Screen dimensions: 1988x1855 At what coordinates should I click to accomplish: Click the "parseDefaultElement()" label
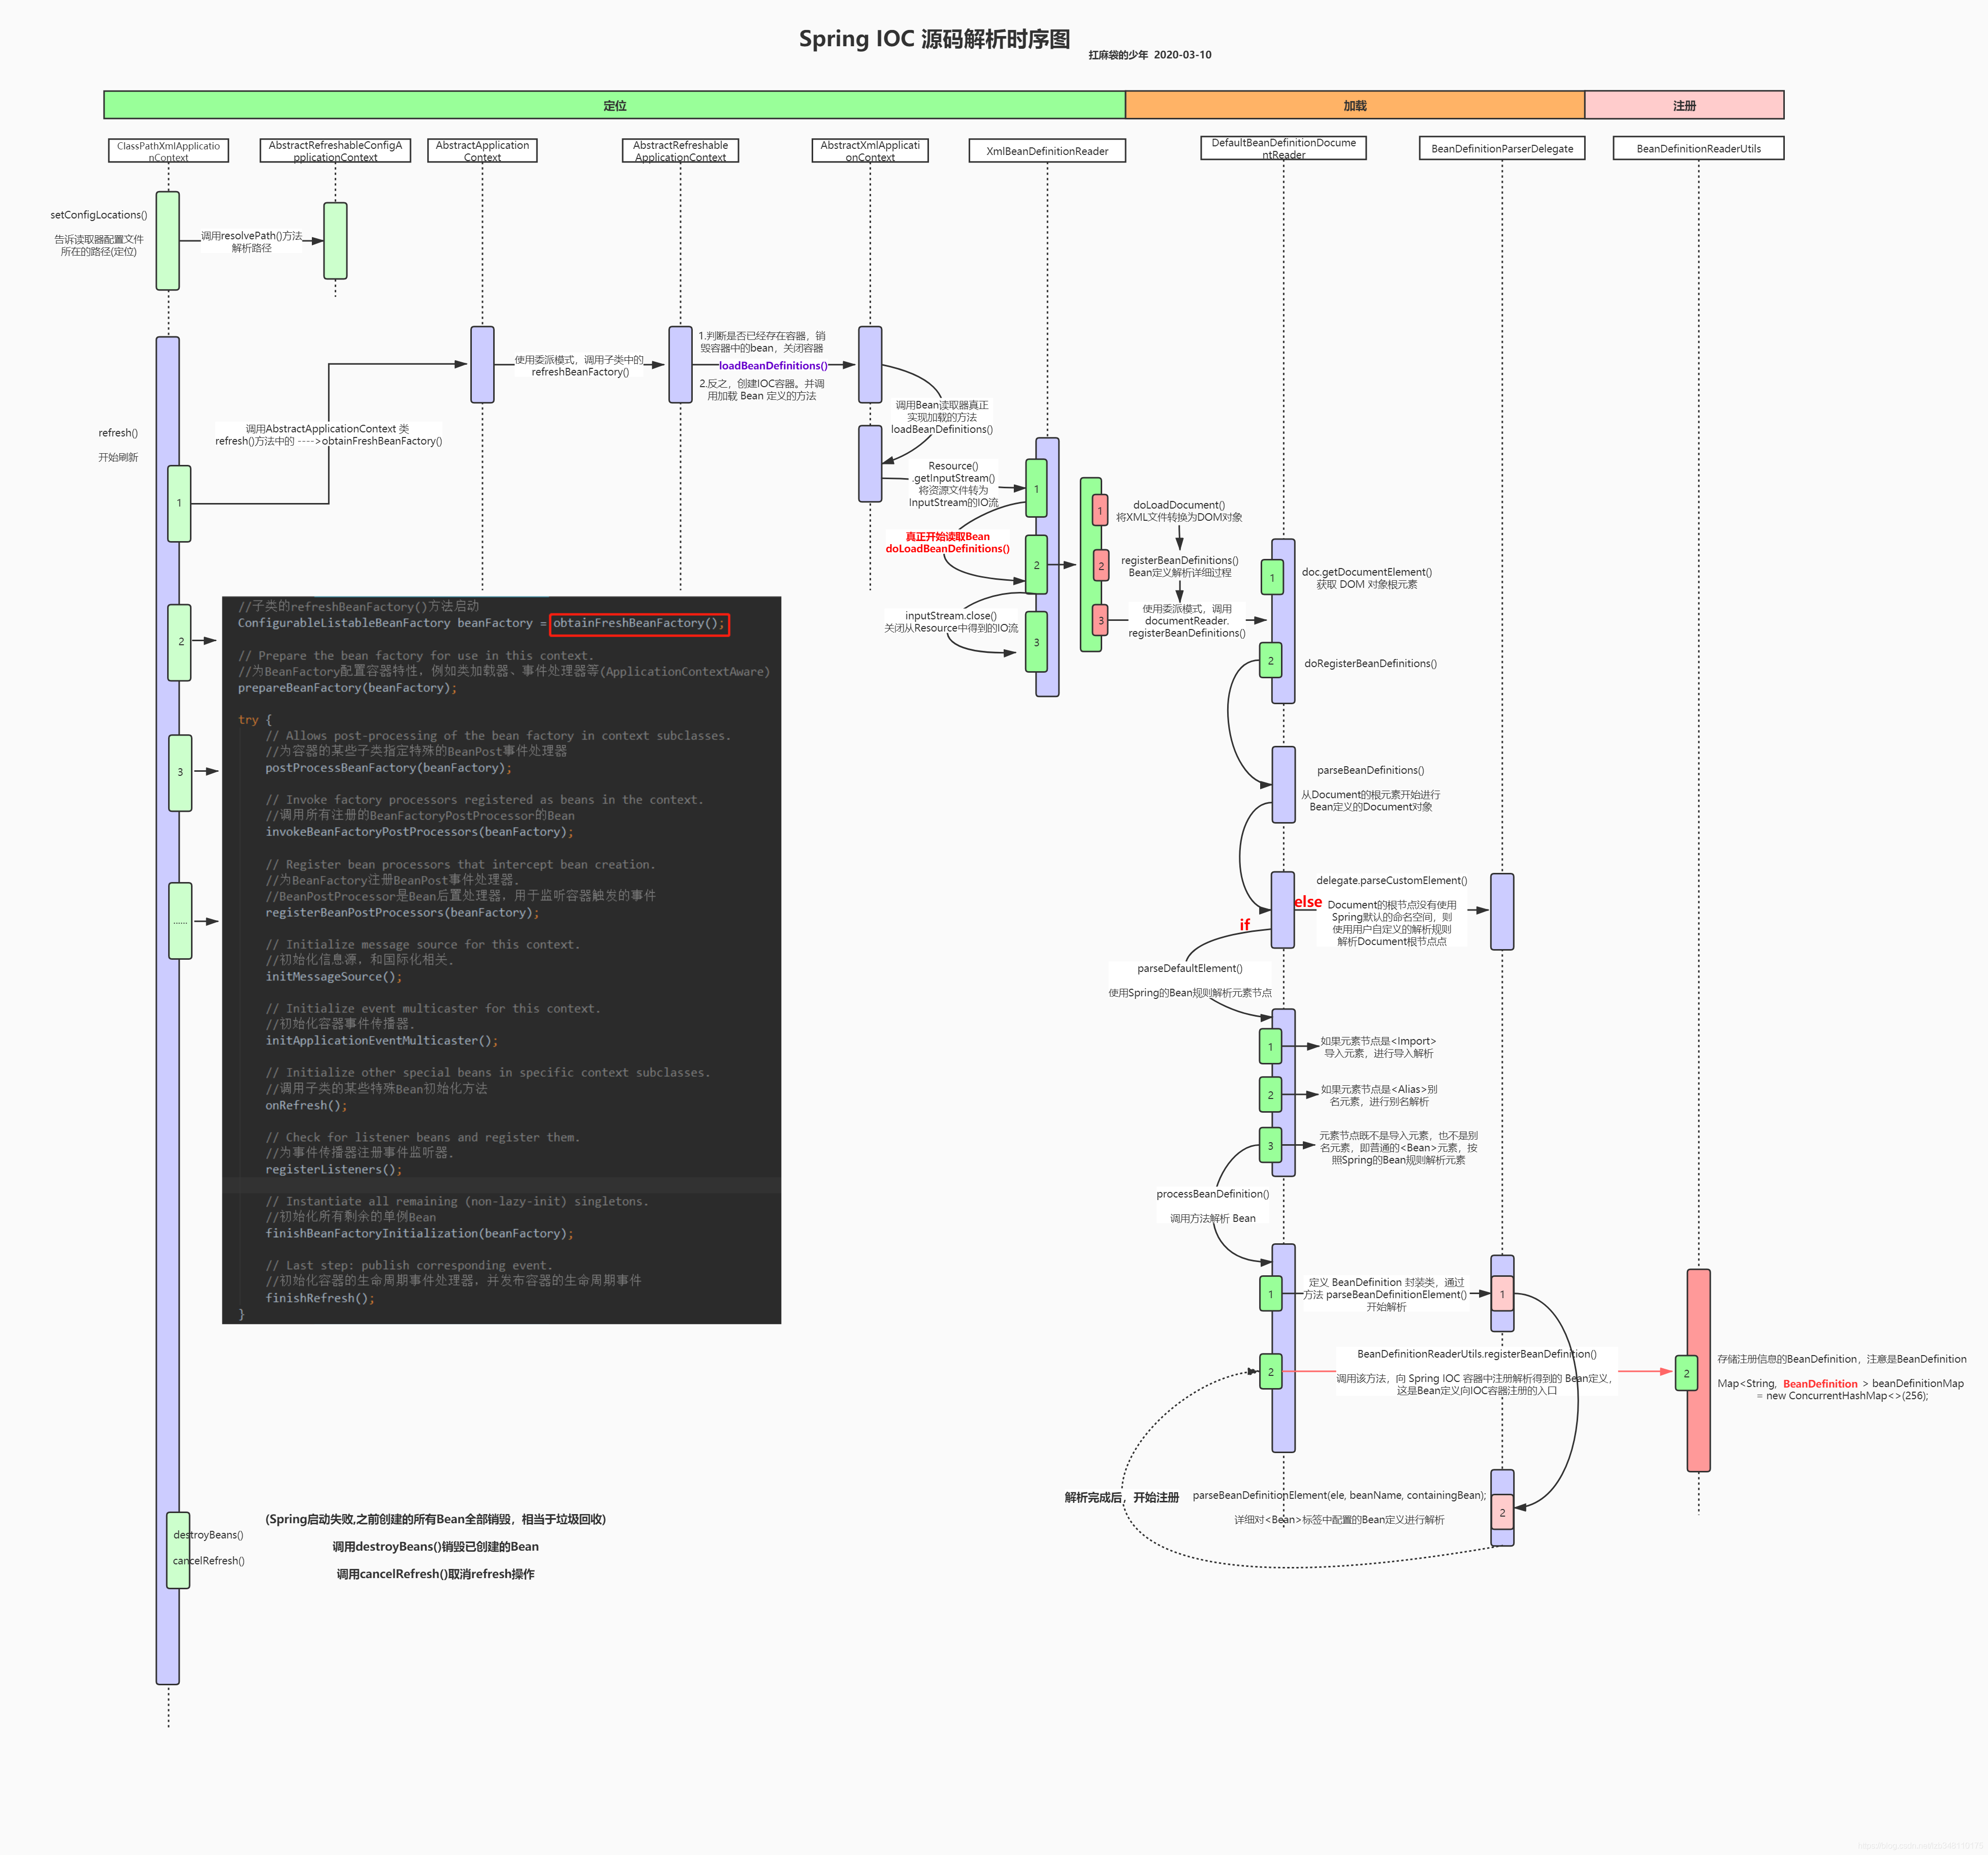tap(1189, 968)
